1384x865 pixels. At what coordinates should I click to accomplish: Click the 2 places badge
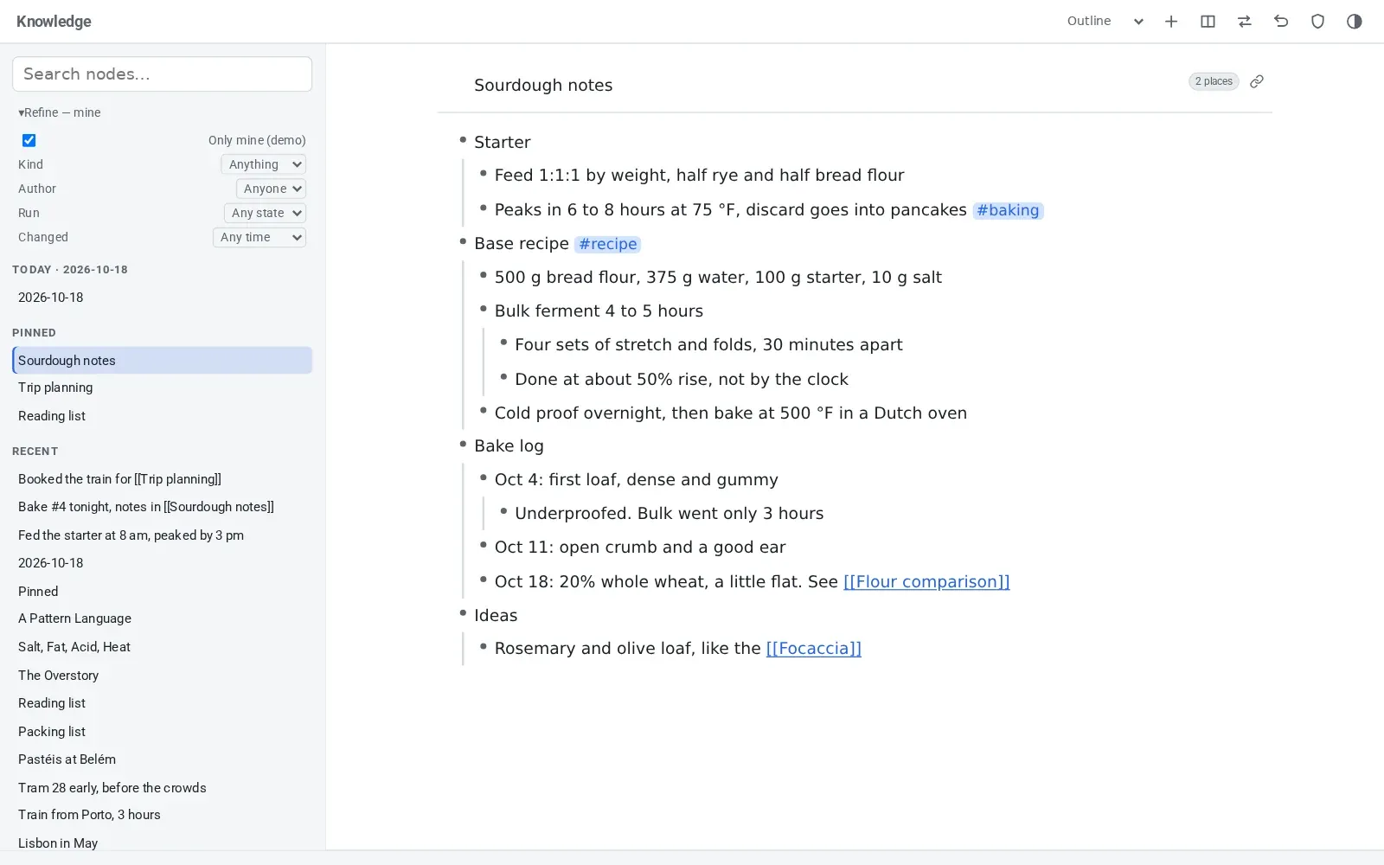[x=1214, y=81]
